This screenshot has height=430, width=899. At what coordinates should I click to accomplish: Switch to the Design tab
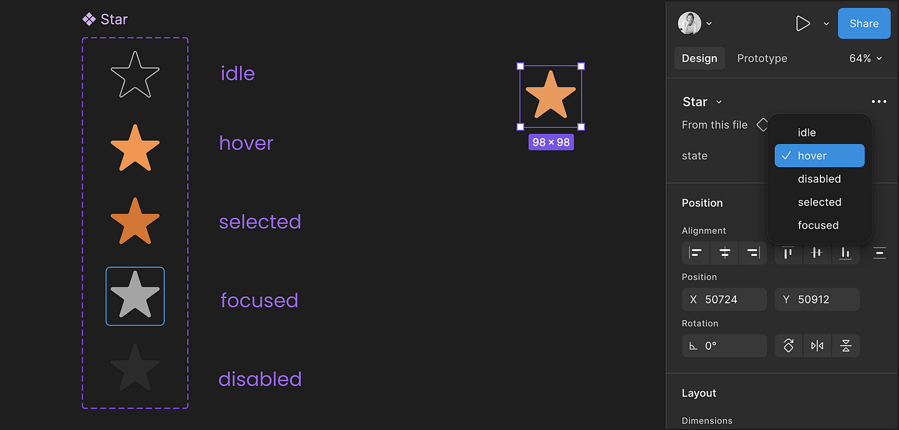click(700, 58)
